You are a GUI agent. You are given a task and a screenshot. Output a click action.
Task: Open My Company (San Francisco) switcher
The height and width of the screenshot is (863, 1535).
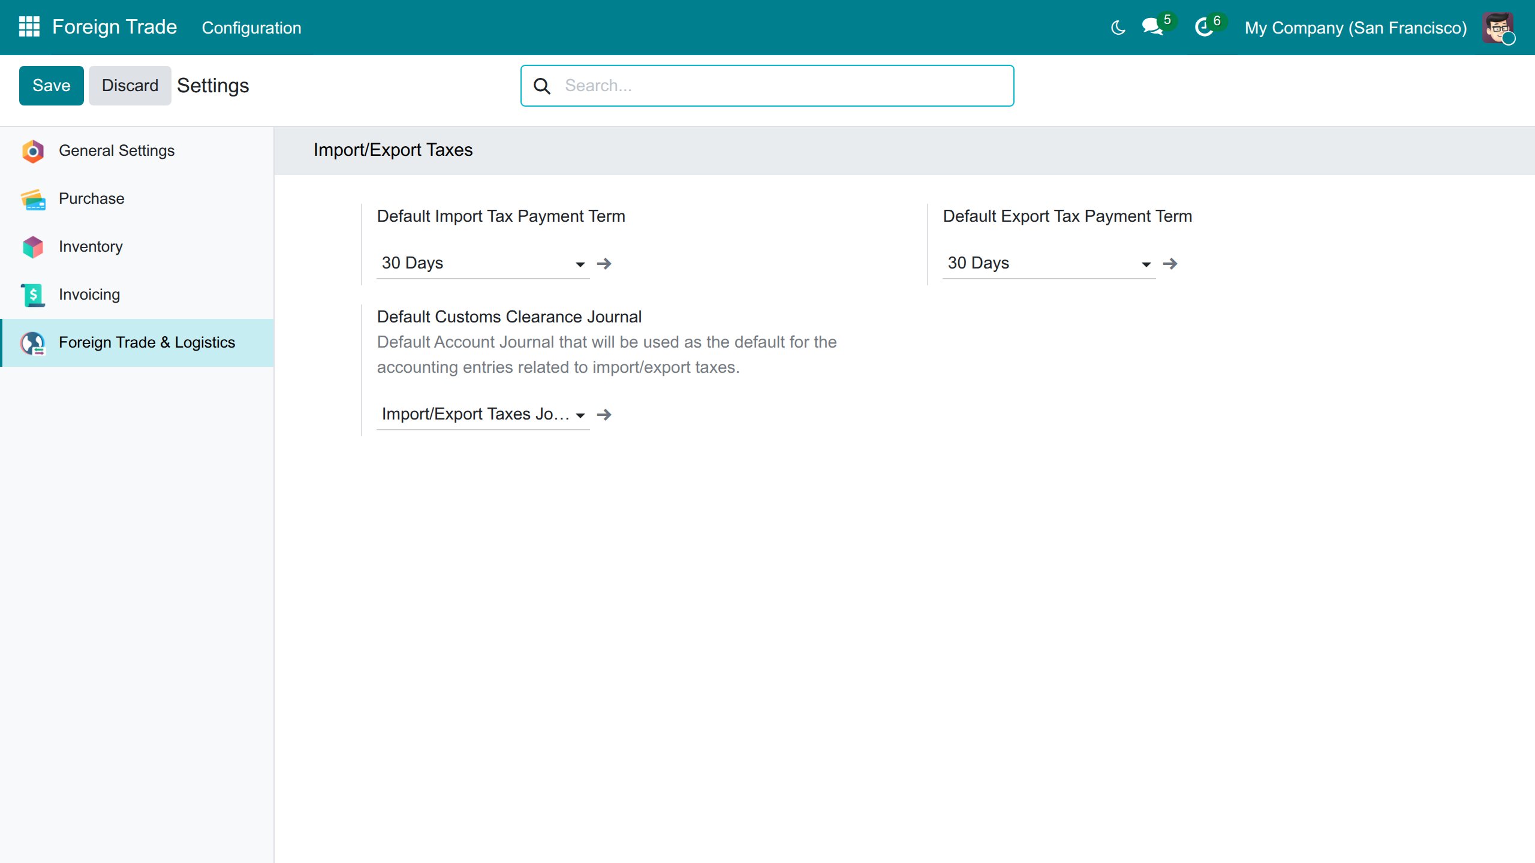point(1355,28)
